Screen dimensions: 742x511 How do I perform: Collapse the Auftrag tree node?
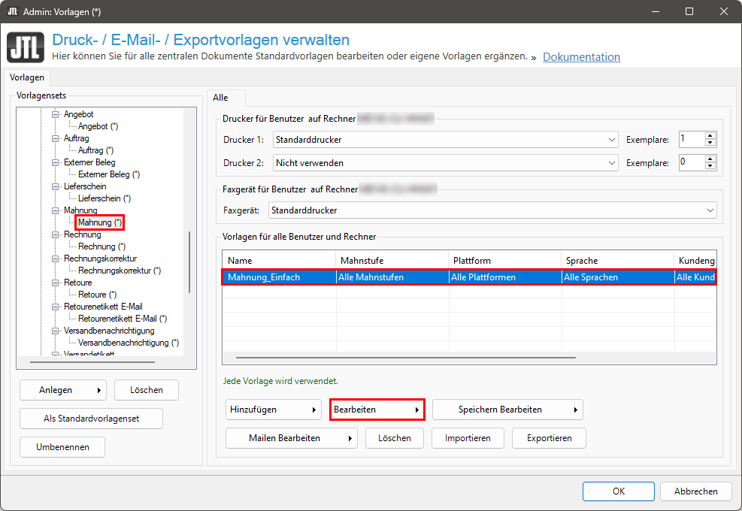pyautogui.click(x=56, y=138)
